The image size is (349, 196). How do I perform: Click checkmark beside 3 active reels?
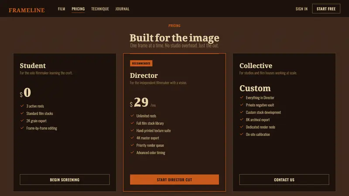pyautogui.click(x=22, y=106)
